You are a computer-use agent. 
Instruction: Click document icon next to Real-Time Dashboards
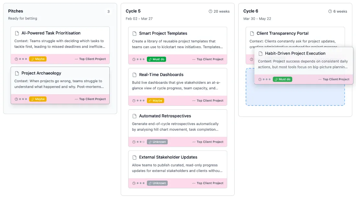coord(134,75)
